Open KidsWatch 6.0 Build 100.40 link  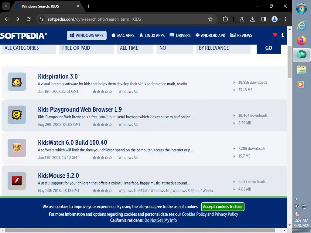point(72,143)
